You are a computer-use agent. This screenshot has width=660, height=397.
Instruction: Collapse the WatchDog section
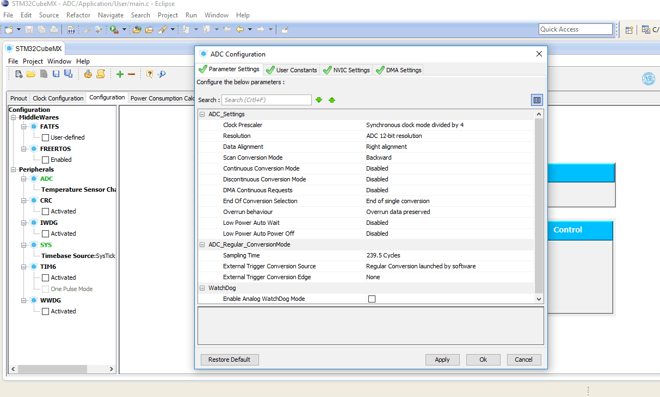[x=202, y=288]
